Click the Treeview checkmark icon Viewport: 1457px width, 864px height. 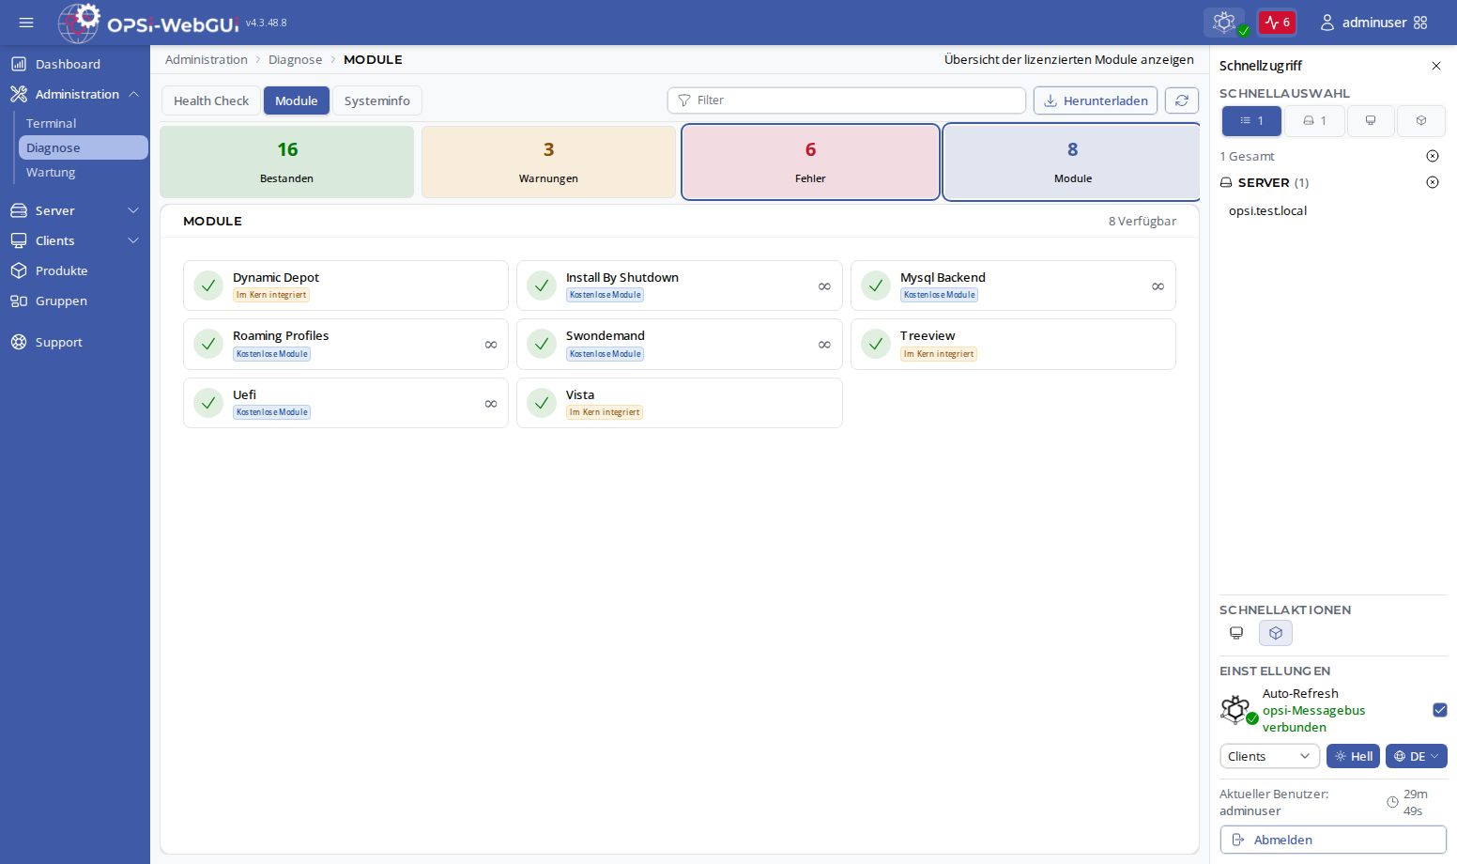(876, 344)
